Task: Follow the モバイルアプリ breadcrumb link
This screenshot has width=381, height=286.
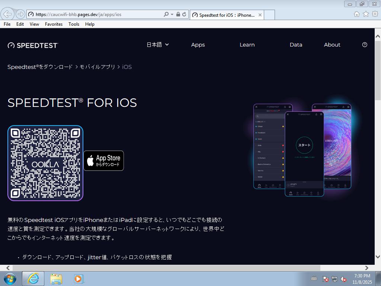Action: click(97, 67)
